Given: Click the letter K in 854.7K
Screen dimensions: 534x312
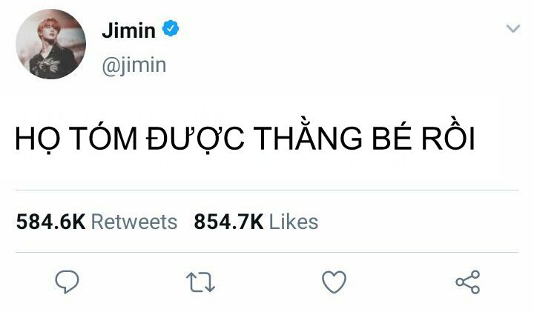Looking at the screenshot, I should coord(257,222).
